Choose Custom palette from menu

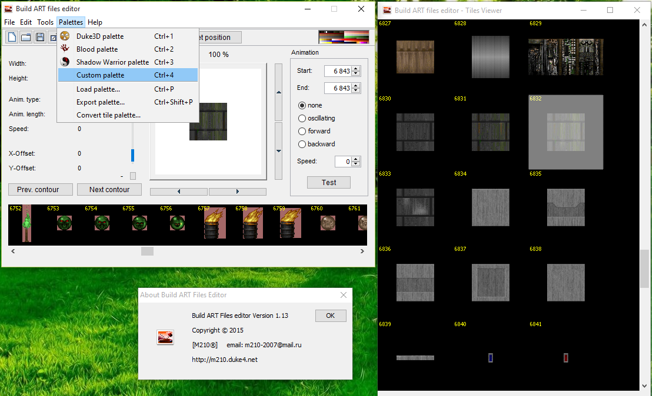point(128,75)
